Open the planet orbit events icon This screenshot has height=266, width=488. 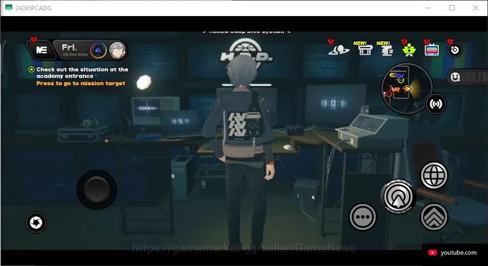338,50
